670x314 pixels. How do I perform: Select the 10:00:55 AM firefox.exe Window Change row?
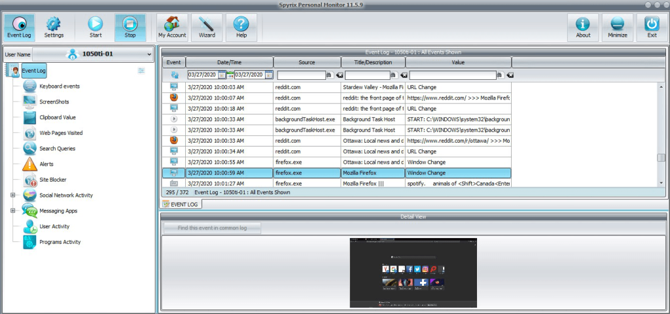[337, 162]
